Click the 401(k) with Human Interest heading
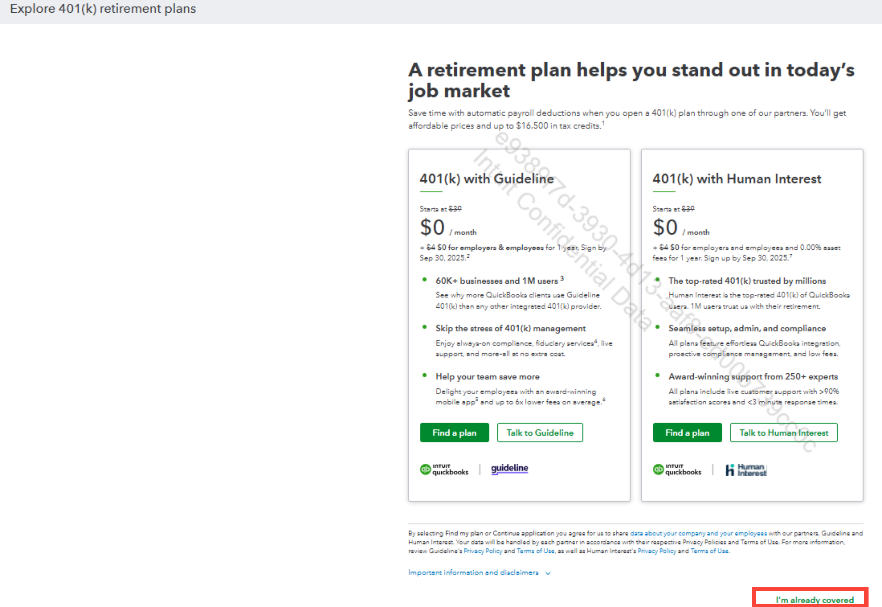The image size is (882, 607). (737, 179)
